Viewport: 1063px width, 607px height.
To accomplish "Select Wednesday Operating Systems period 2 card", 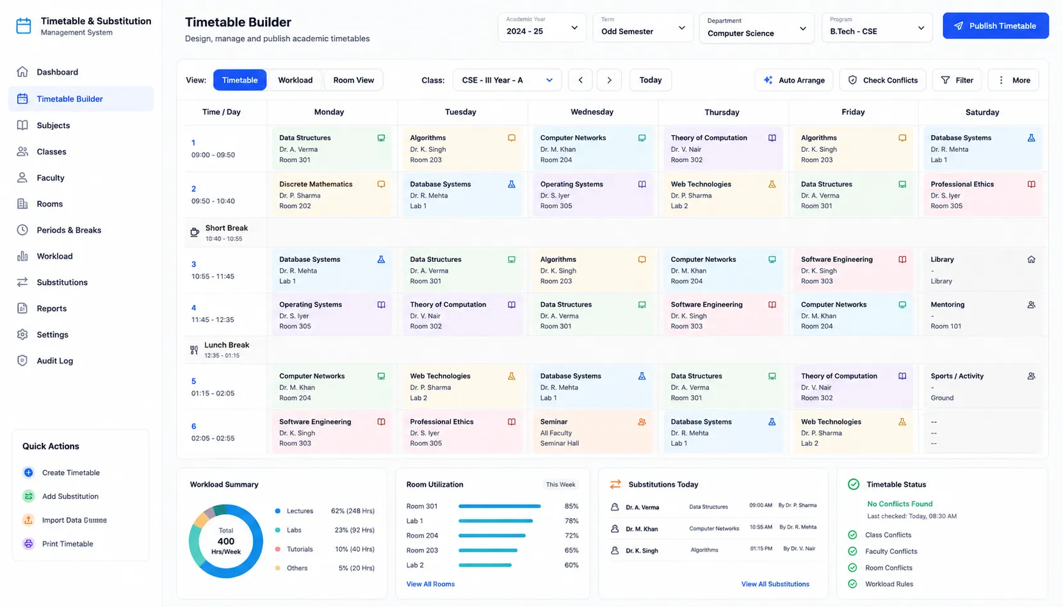I will coord(593,195).
